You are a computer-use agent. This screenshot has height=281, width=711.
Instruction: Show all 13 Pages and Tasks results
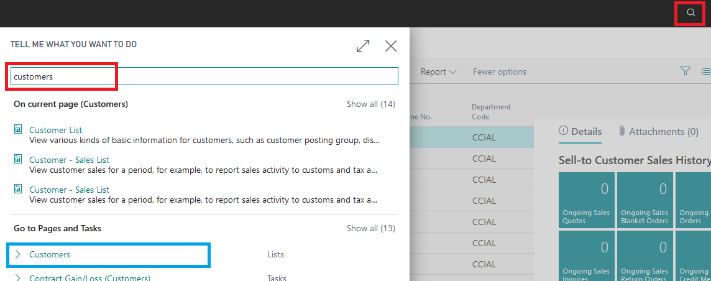click(371, 228)
